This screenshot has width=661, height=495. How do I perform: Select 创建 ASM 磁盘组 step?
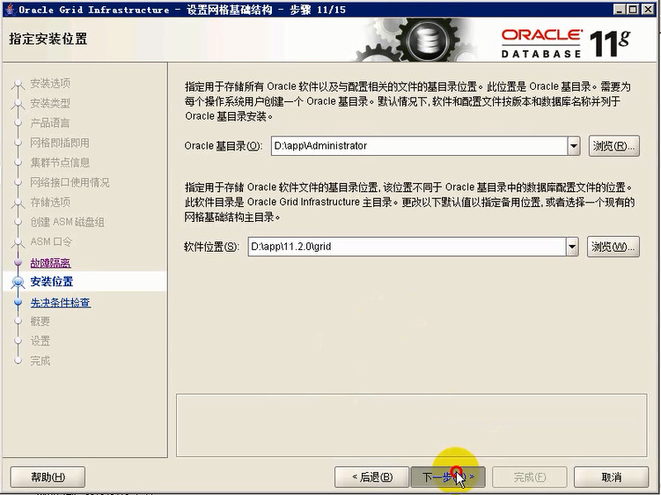click(x=67, y=222)
